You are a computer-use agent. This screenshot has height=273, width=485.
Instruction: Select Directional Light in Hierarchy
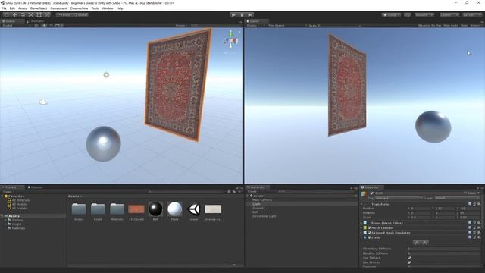tap(264, 216)
